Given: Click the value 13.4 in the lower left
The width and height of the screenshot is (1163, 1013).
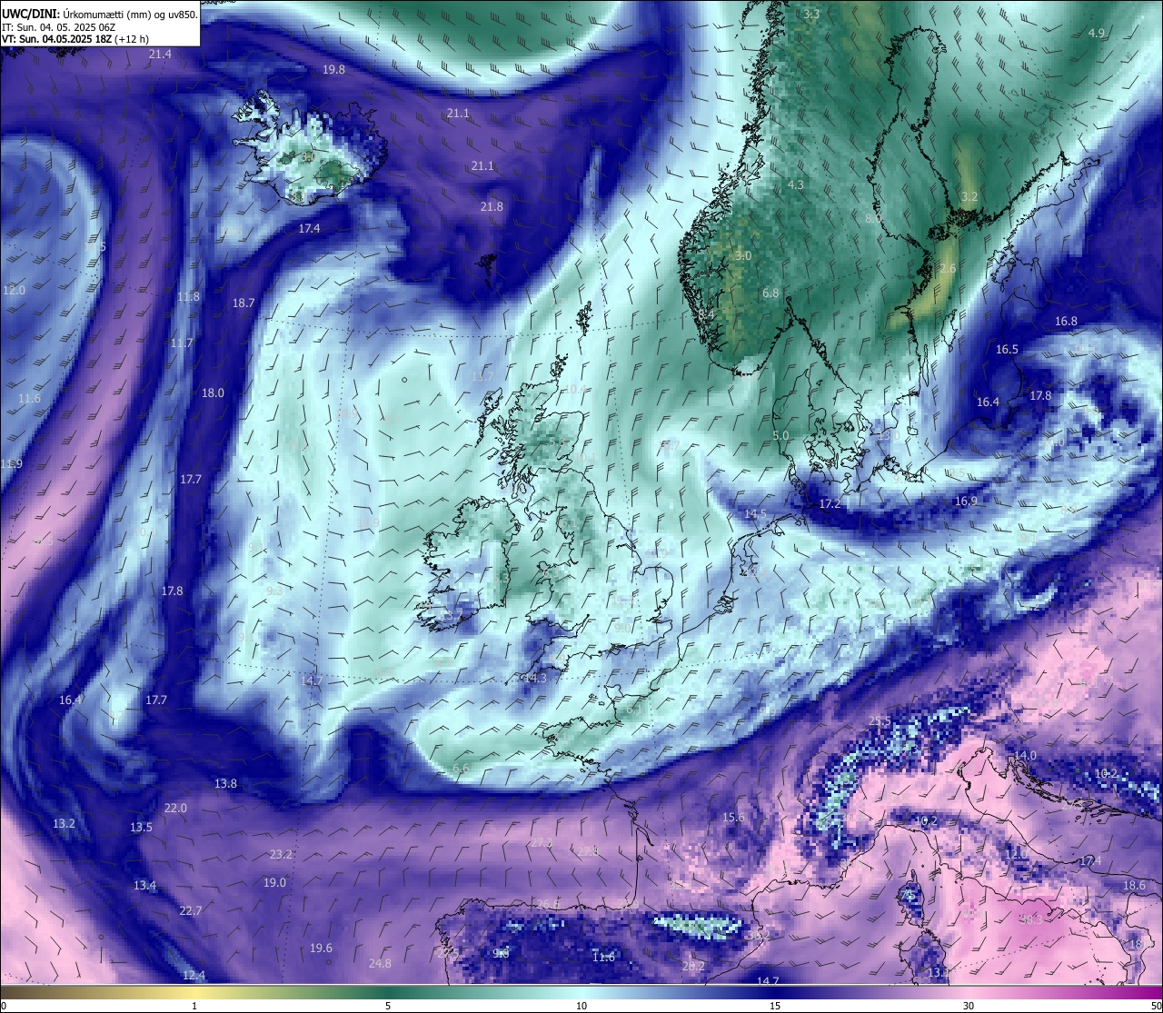Looking at the screenshot, I should (x=144, y=886).
